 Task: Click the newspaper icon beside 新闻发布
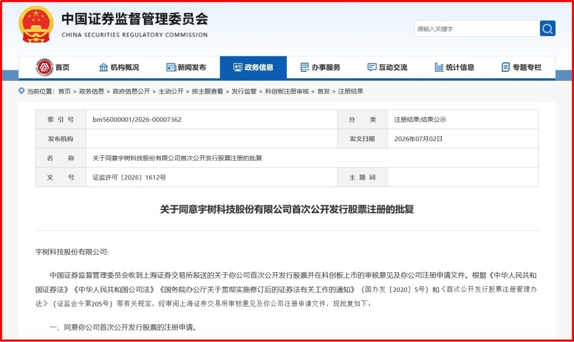click(x=171, y=68)
